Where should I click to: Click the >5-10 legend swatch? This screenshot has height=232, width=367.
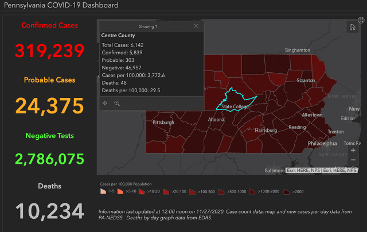coord(120,191)
